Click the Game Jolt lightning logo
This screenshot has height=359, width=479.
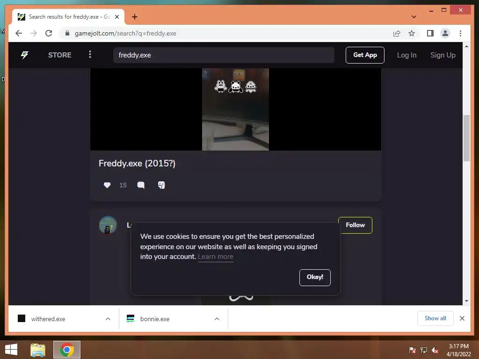pyautogui.click(x=25, y=55)
